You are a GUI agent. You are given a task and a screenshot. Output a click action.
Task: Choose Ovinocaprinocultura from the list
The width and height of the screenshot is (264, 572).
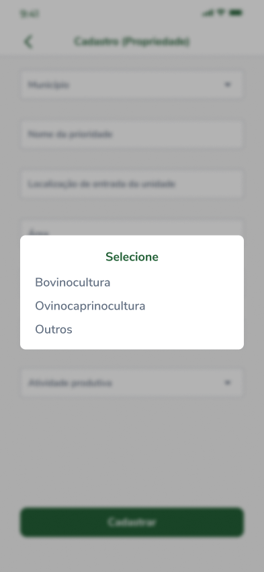(x=90, y=306)
